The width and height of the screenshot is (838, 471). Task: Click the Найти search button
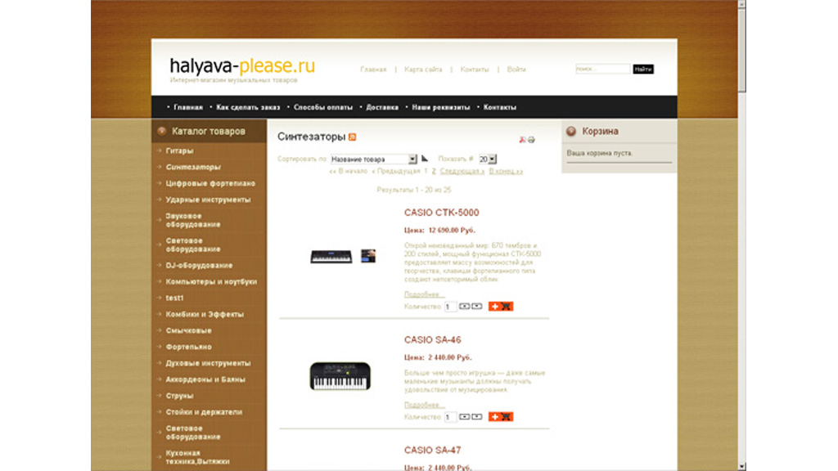[643, 69]
